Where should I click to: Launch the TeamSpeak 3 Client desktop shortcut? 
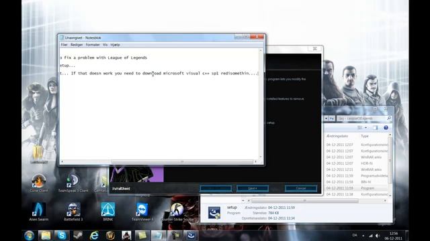pos(73,183)
